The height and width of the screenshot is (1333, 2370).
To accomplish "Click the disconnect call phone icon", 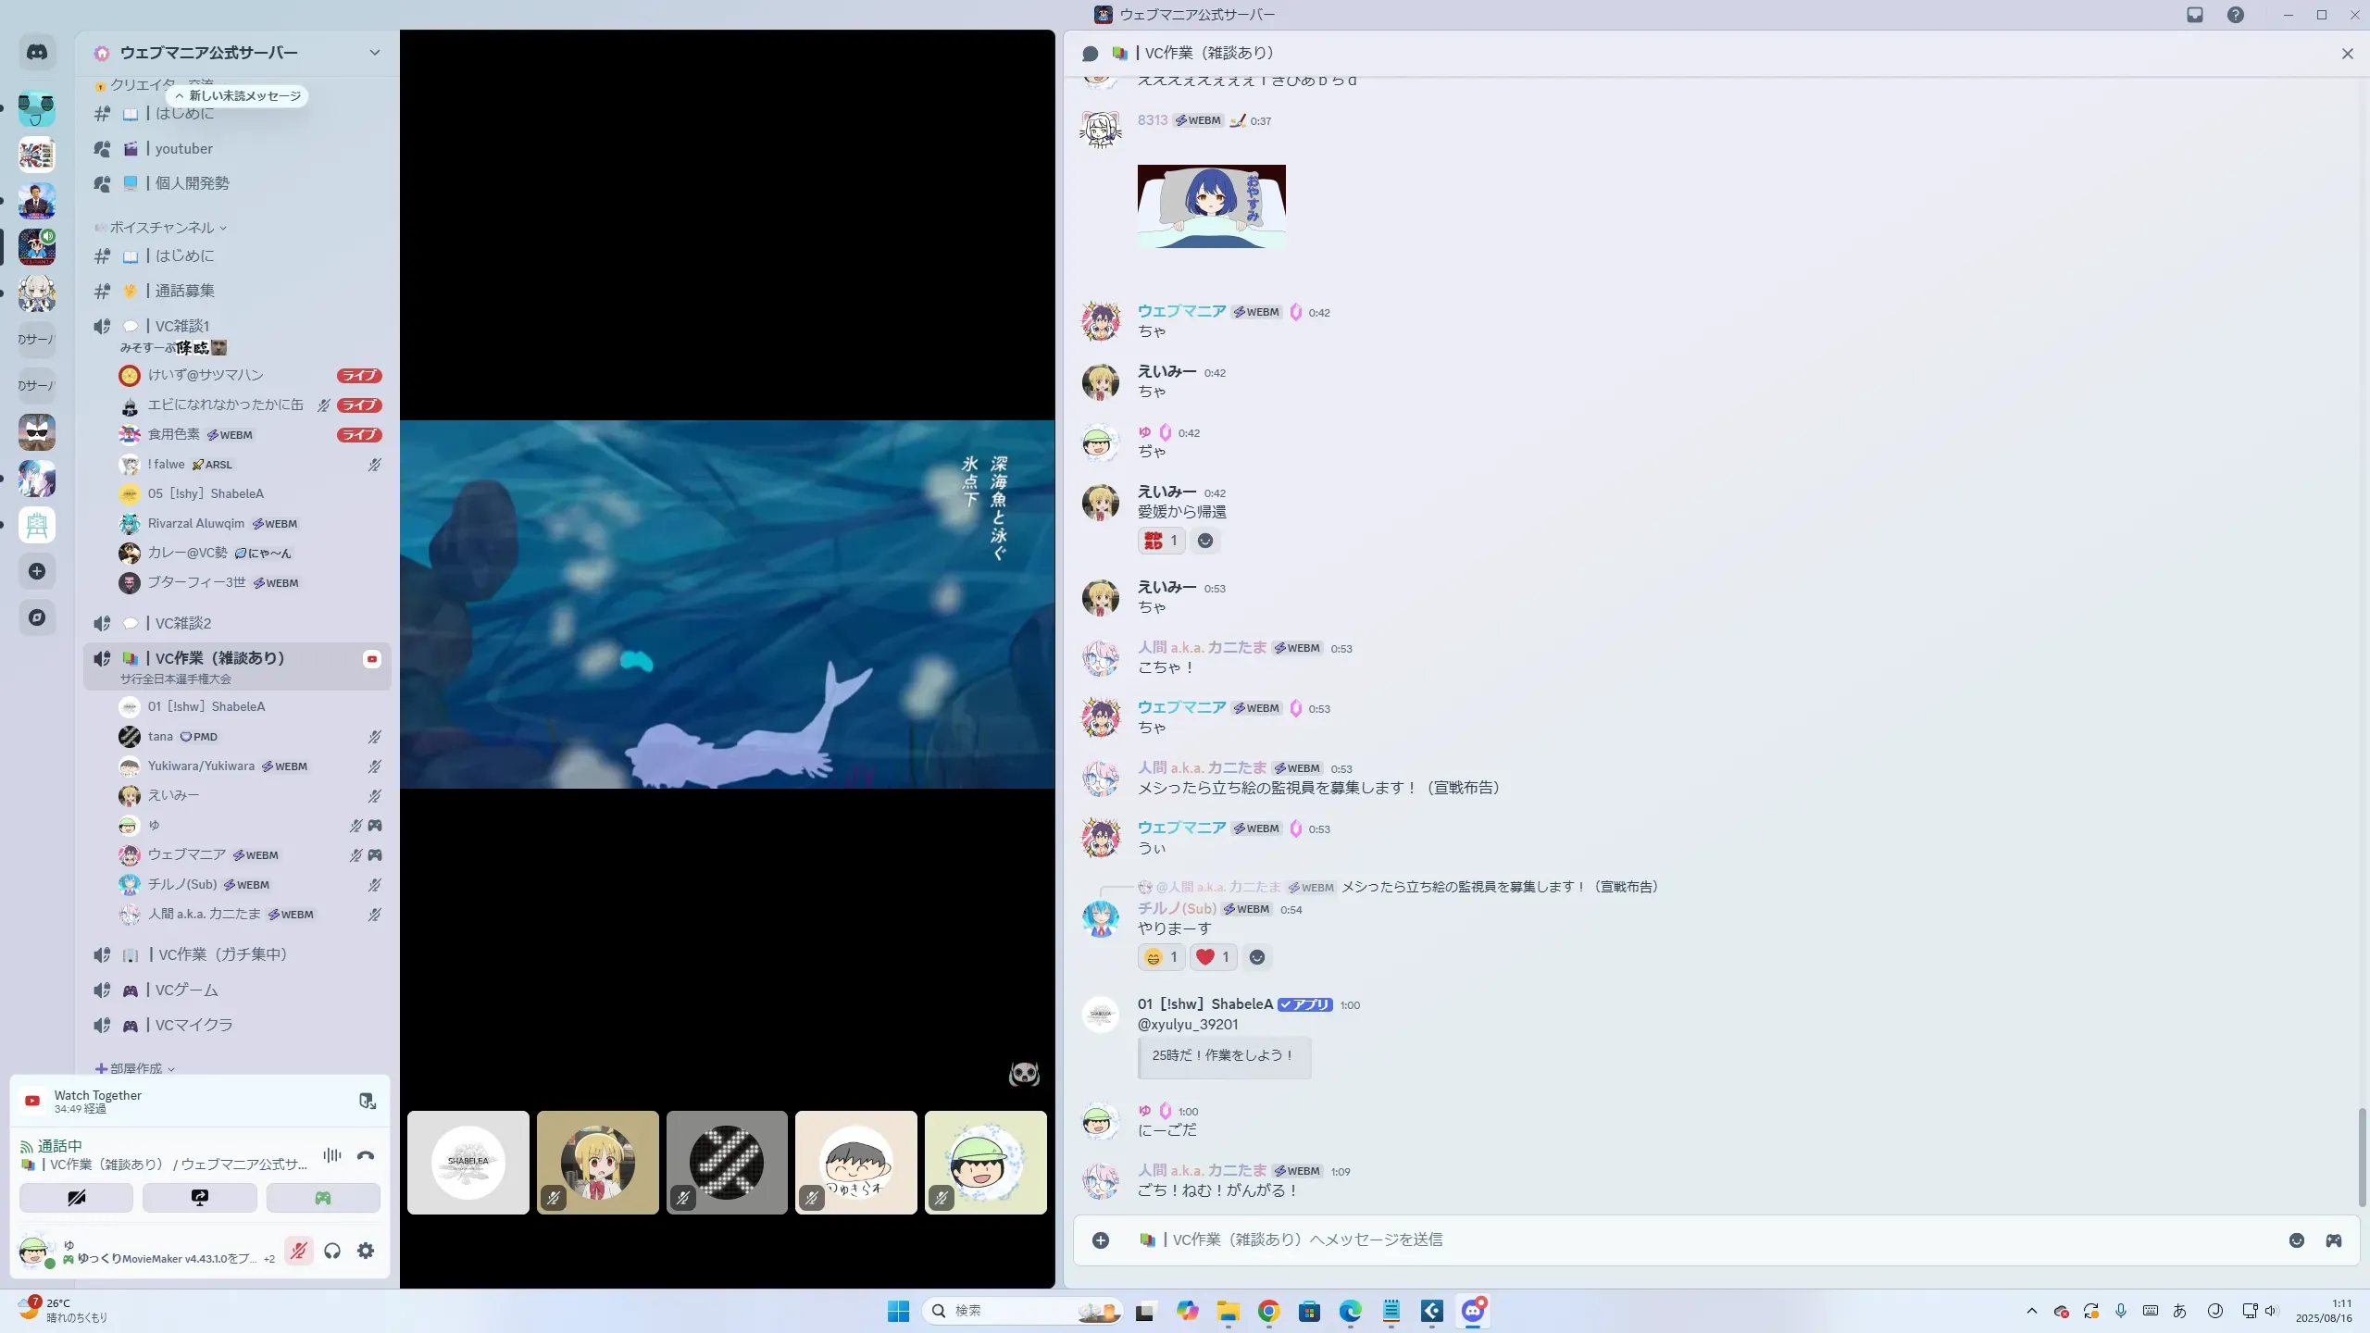I will (366, 1155).
